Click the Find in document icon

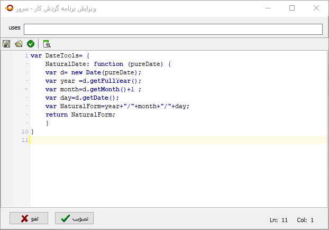coord(47,44)
